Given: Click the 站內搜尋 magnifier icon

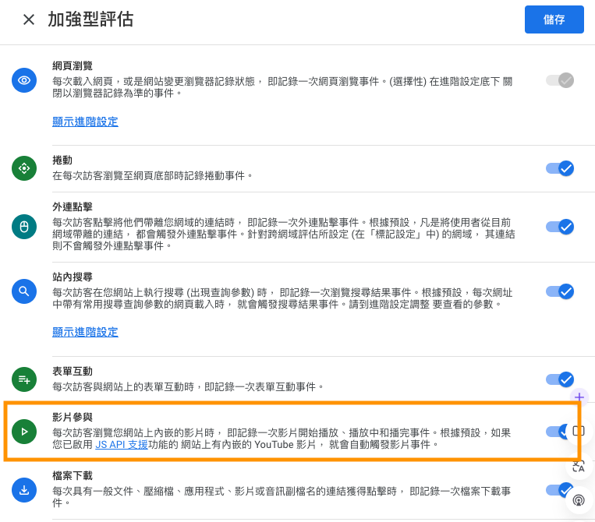Looking at the screenshot, I should click(24, 291).
